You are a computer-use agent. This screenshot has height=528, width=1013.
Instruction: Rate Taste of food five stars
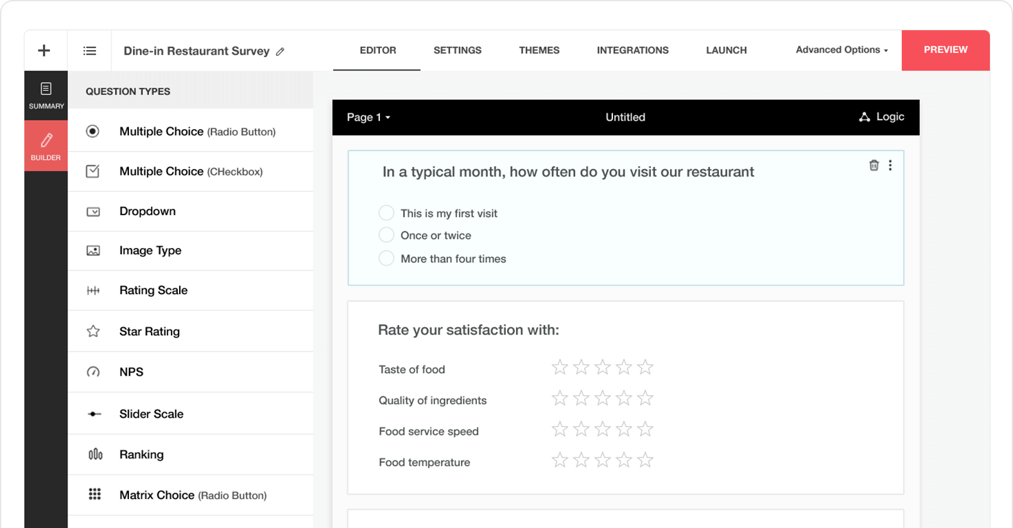pyautogui.click(x=645, y=367)
